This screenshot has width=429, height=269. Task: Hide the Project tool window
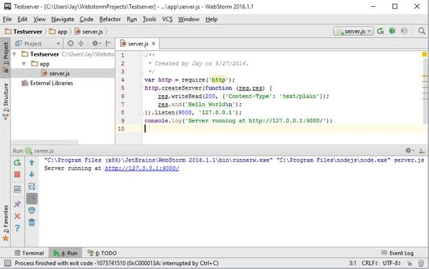point(109,43)
